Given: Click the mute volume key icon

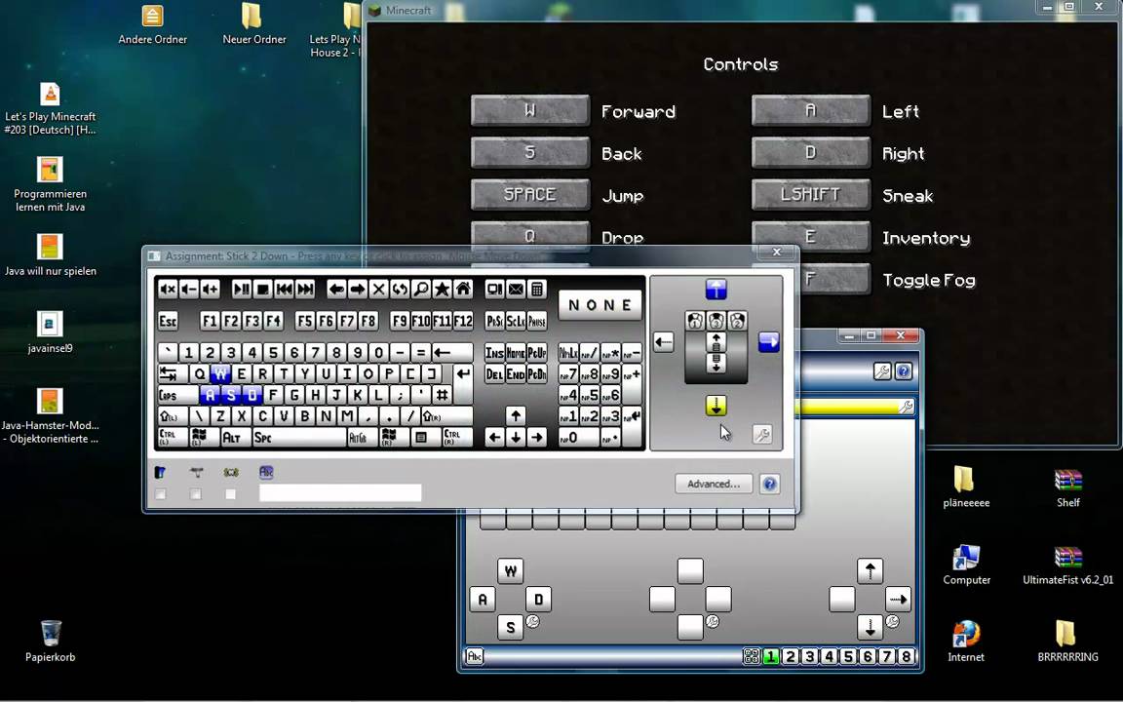Looking at the screenshot, I should 168,290.
